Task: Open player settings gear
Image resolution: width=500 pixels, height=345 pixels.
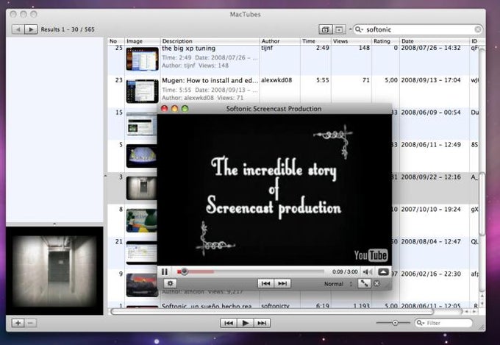Action: (x=171, y=283)
